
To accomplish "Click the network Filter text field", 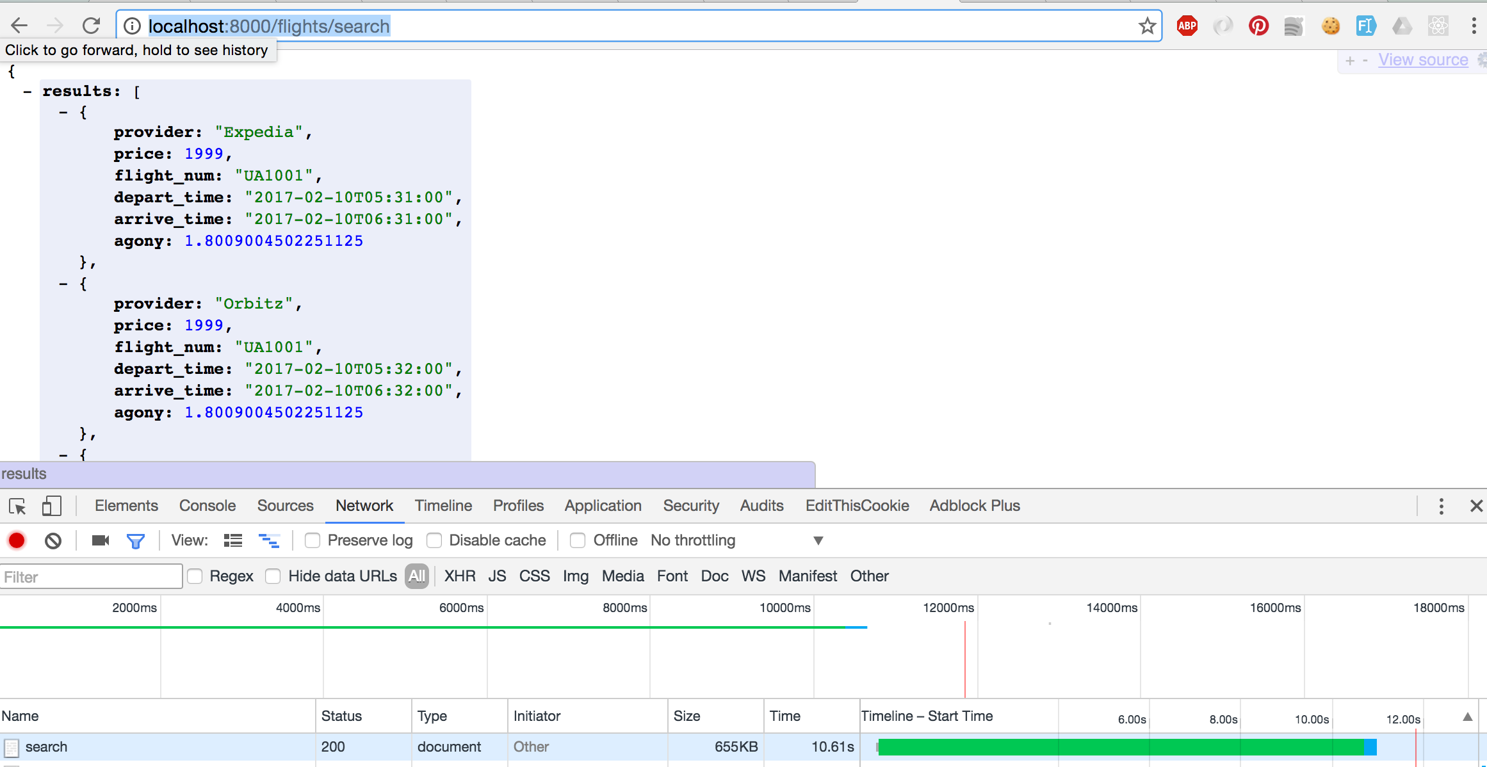I will pos(91,577).
